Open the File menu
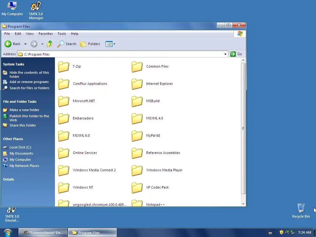316x237 pixels. click(7, 34)
